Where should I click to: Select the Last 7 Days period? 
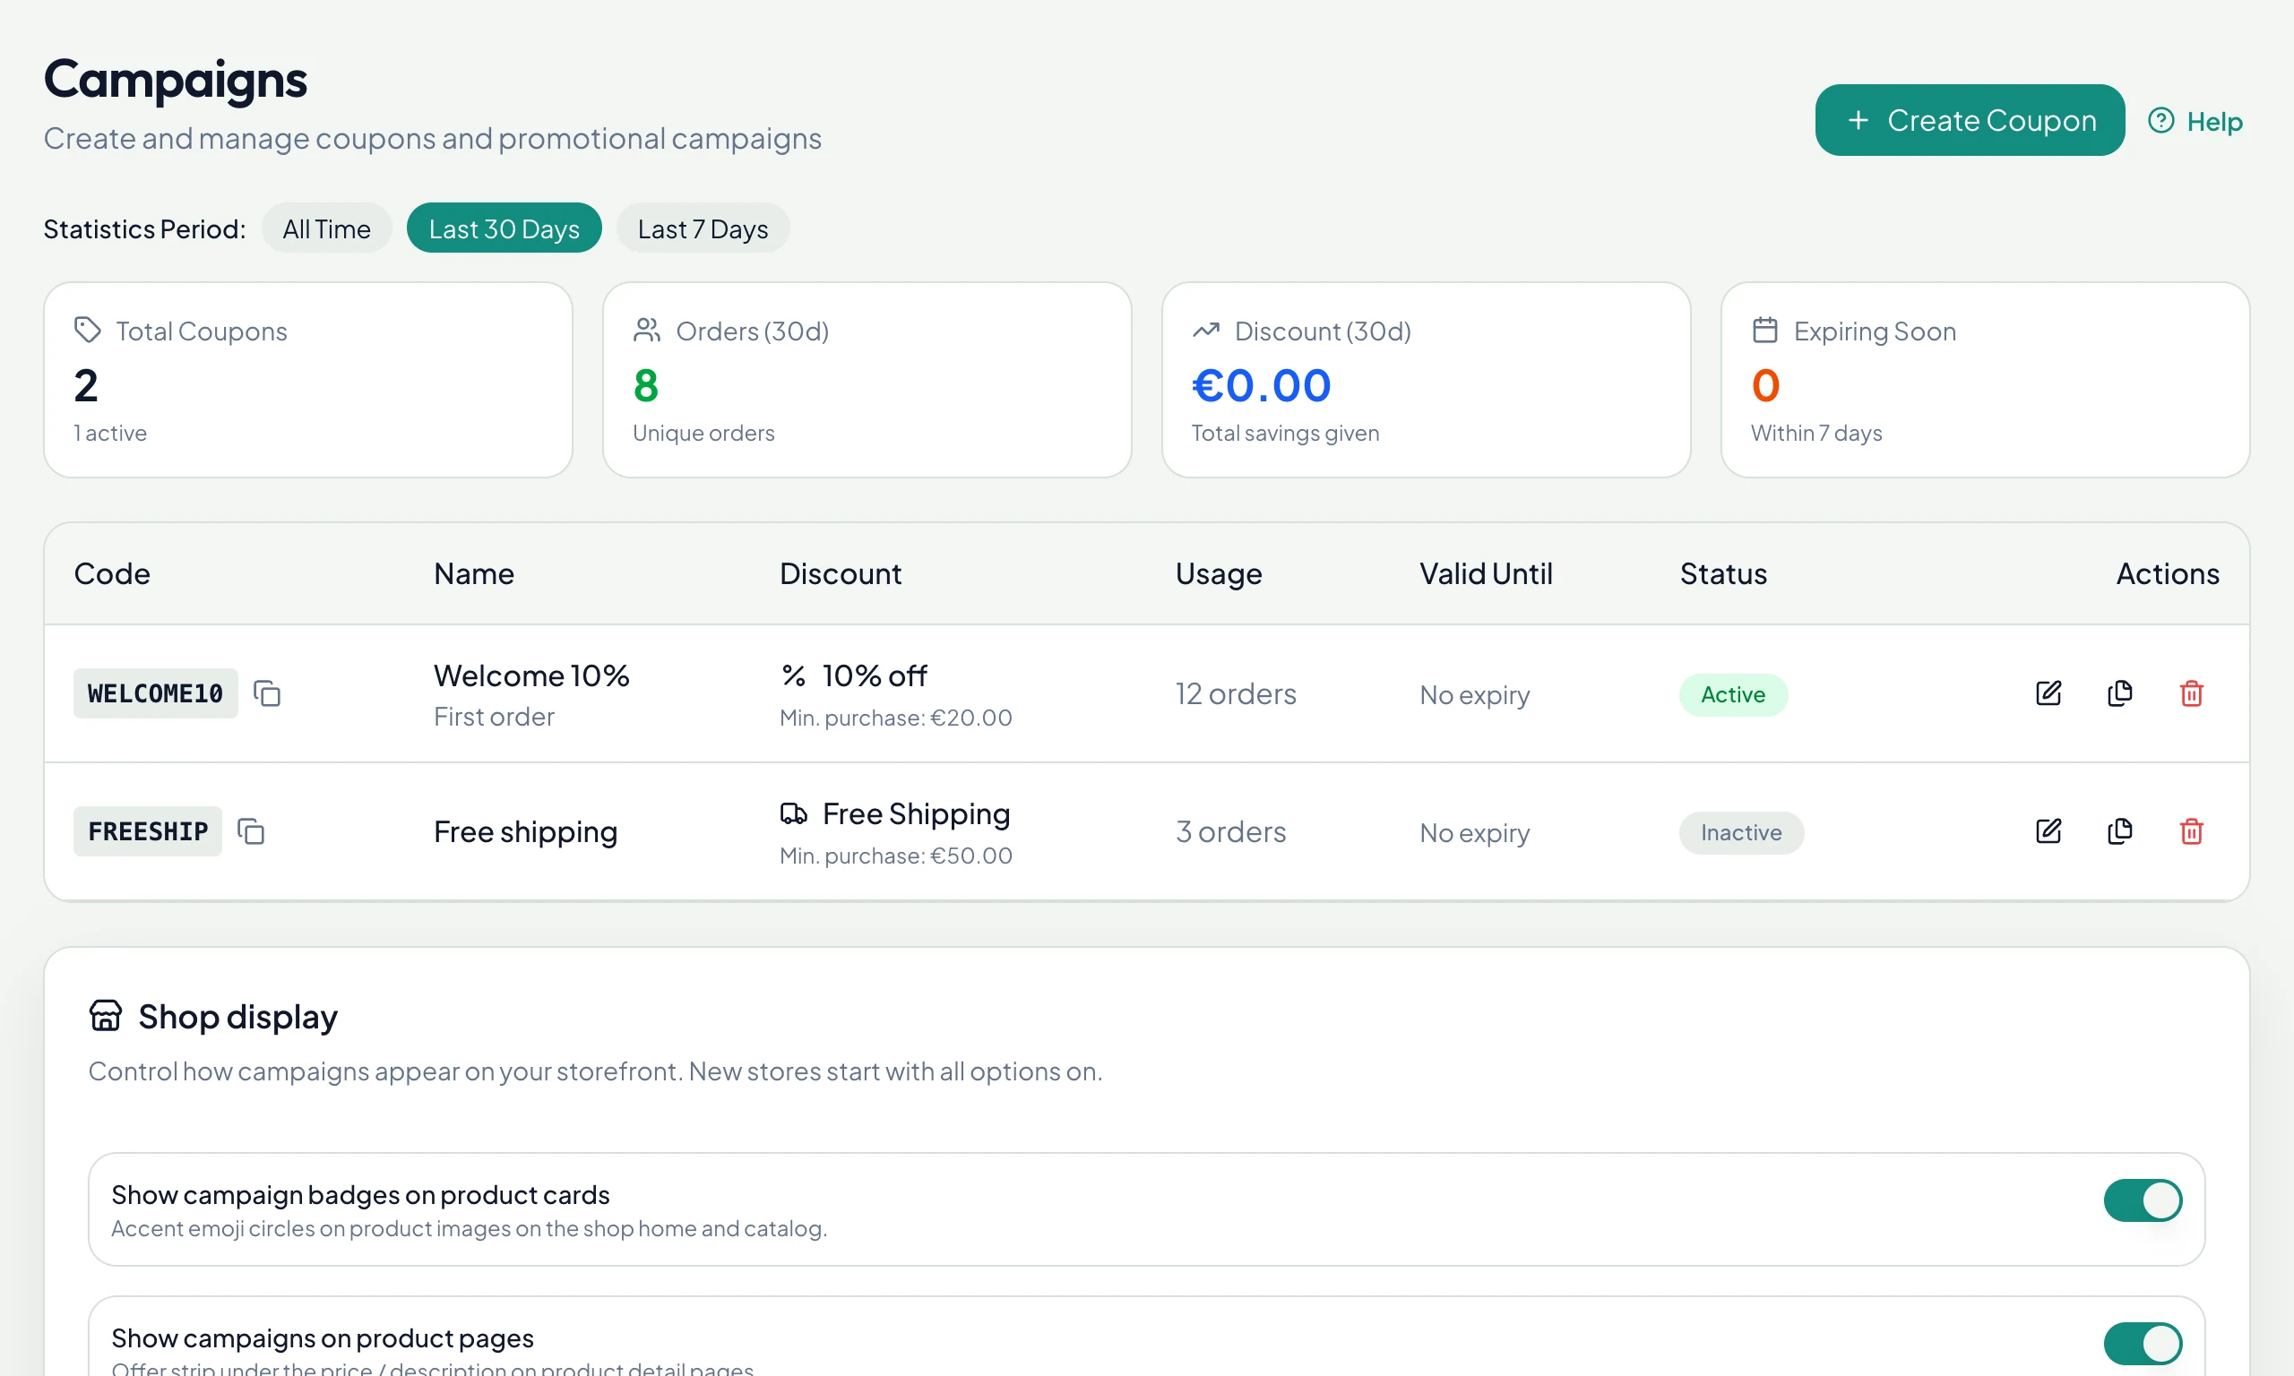click(703, 228)
